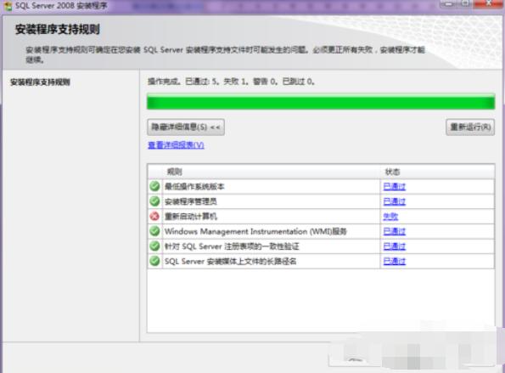
Task: Select the 最低操作系统版本 rule text
Action: point(194,186)
